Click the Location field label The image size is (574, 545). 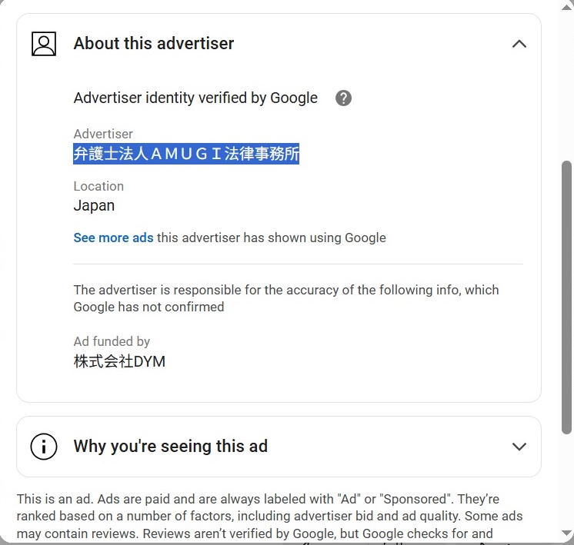pos(98,186)
